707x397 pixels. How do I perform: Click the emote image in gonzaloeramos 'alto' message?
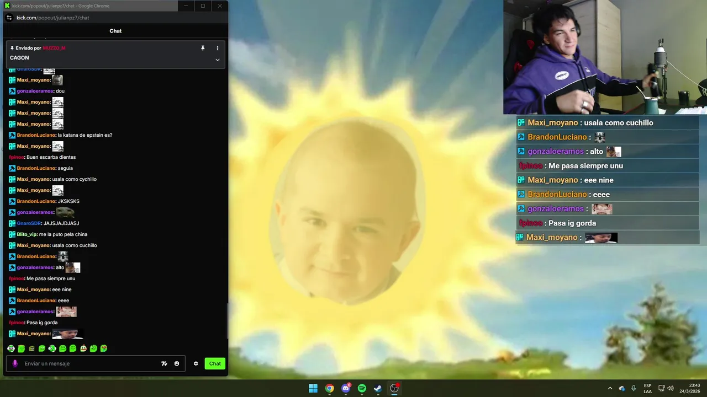[73, 267]
